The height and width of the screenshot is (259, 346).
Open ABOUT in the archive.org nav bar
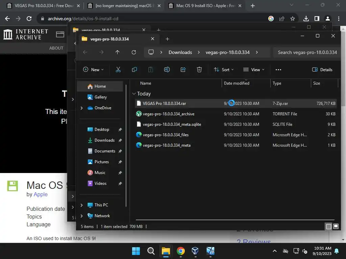pos(56,48)
